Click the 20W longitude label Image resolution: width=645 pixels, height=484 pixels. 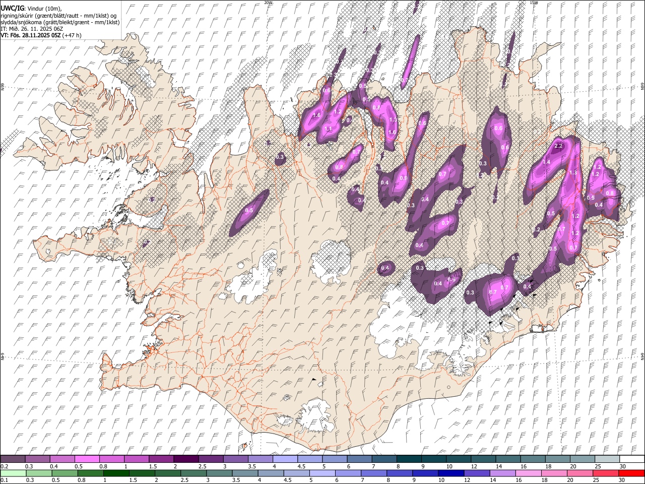tap(268, 3)
